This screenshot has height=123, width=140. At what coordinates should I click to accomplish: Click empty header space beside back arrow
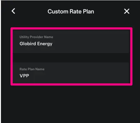(31, 11)
